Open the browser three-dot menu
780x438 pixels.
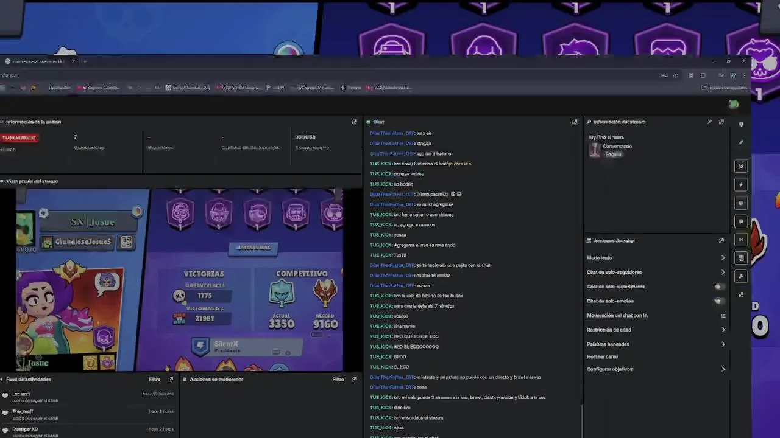744,75
